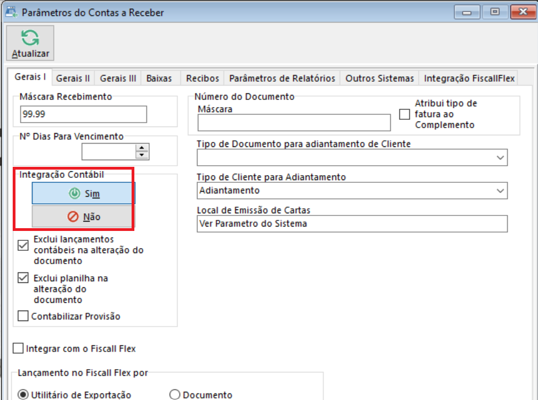The height and width of the screenshot is (400, 538).
Task: Switch to the Outros Sistemas tab
Action: coord(379,78)
